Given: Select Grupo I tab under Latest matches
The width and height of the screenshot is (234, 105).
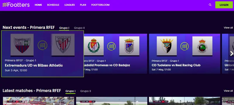Looking at the screenshot, I should coord(70,91).
